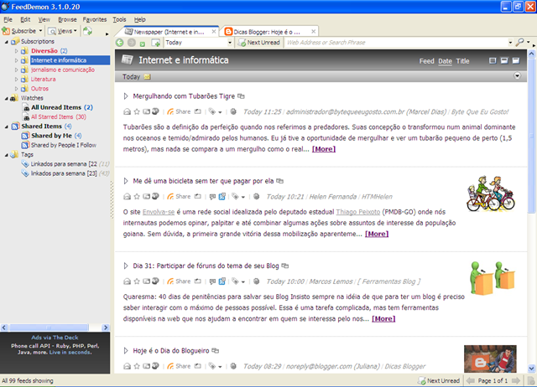Click the send-to icon in the Dia 31 article
This screenshot has height=387, width=537.
pyautogui.click(x=146, y=281)
